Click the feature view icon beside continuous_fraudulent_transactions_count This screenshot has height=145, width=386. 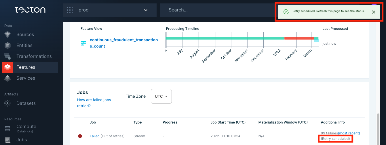[x=83, y=43]
